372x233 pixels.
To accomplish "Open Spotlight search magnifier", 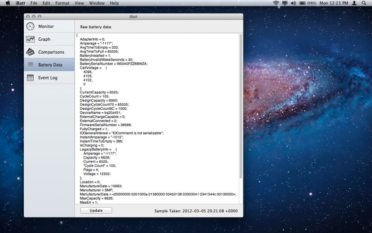I will point(364,3).
